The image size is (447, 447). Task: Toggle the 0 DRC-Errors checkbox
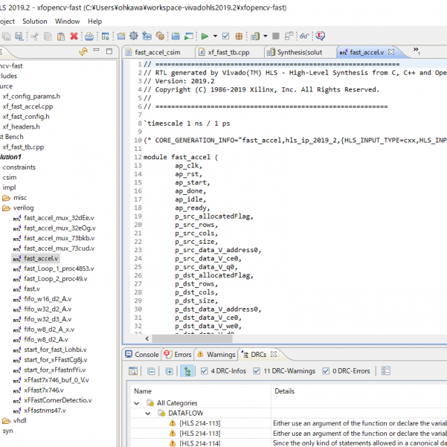pos(325,372)
